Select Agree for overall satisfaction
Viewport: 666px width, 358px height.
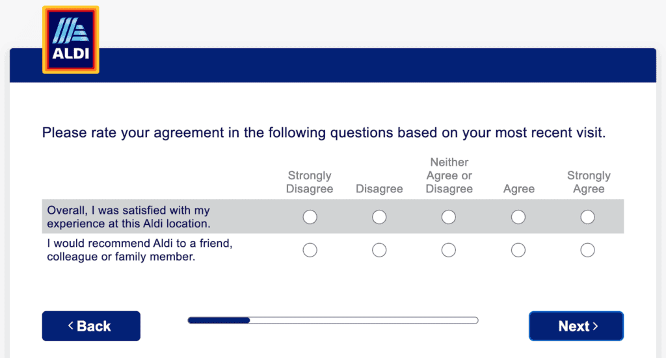click(518, 217)
